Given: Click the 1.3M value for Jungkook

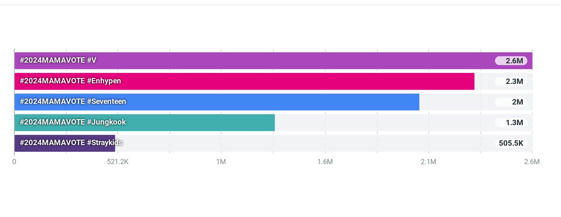Looking at the screenshot, I should point(511,123).
